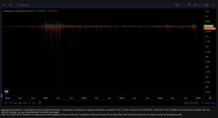The width and height of the screenshot is (218, 118).
Task: Select the 1Y time range
Action: pos(29,103)
